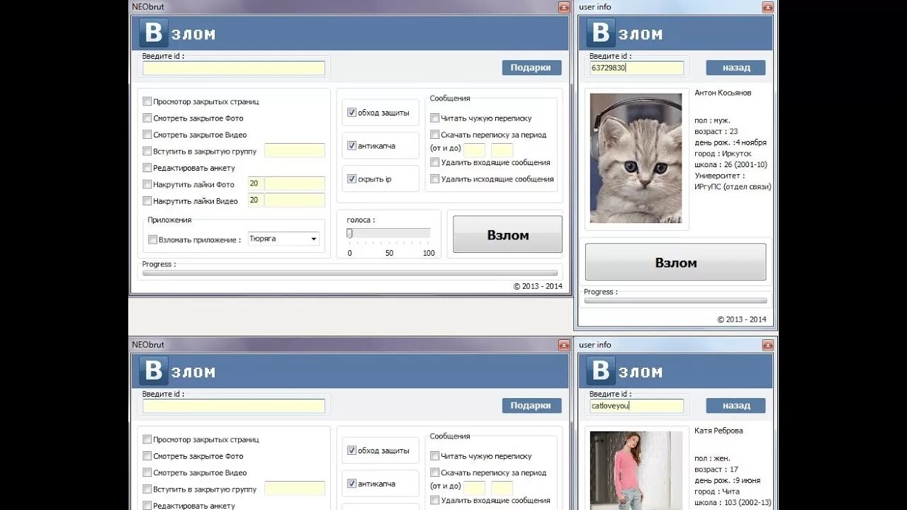Check Смотреть закрытое Фото in lower NEObrut window
The height and width of the screenshot is (510, 907).
[x=147, y=456]
